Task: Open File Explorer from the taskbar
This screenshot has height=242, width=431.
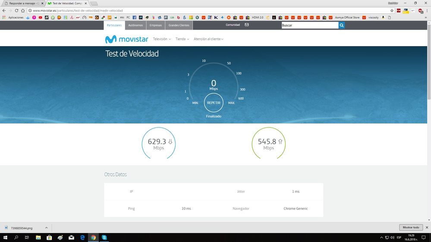Action: point(38,237)
